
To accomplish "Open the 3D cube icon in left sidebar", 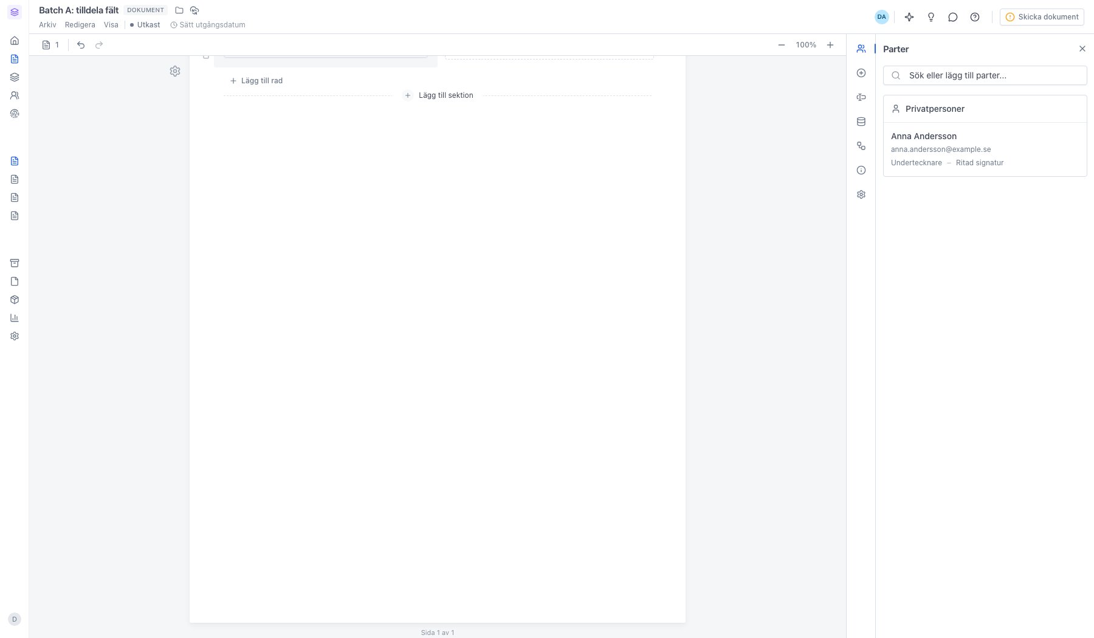I will pyautogui.click(x=15, y=300).
